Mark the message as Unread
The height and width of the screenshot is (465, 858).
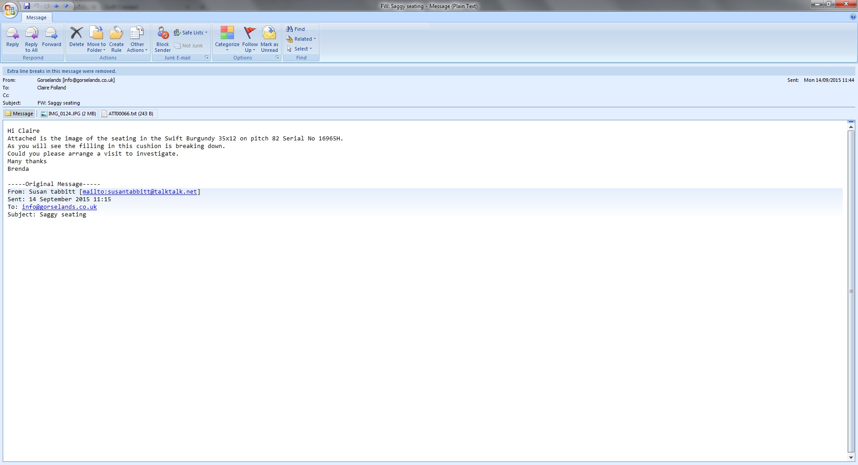(269, 39)
